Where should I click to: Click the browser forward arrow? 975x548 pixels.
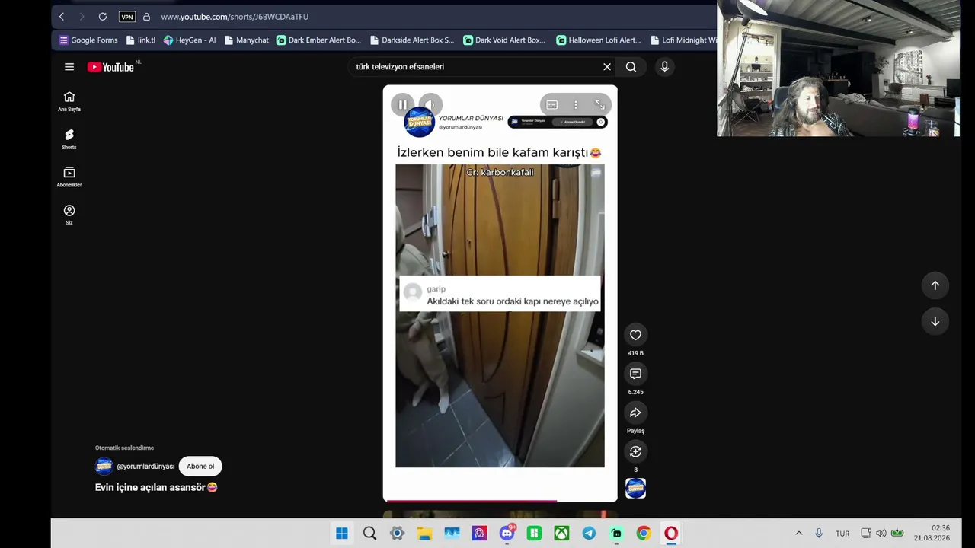click(82, 17)
